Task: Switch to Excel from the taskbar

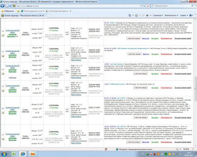Action: click(x=13, y=154)
